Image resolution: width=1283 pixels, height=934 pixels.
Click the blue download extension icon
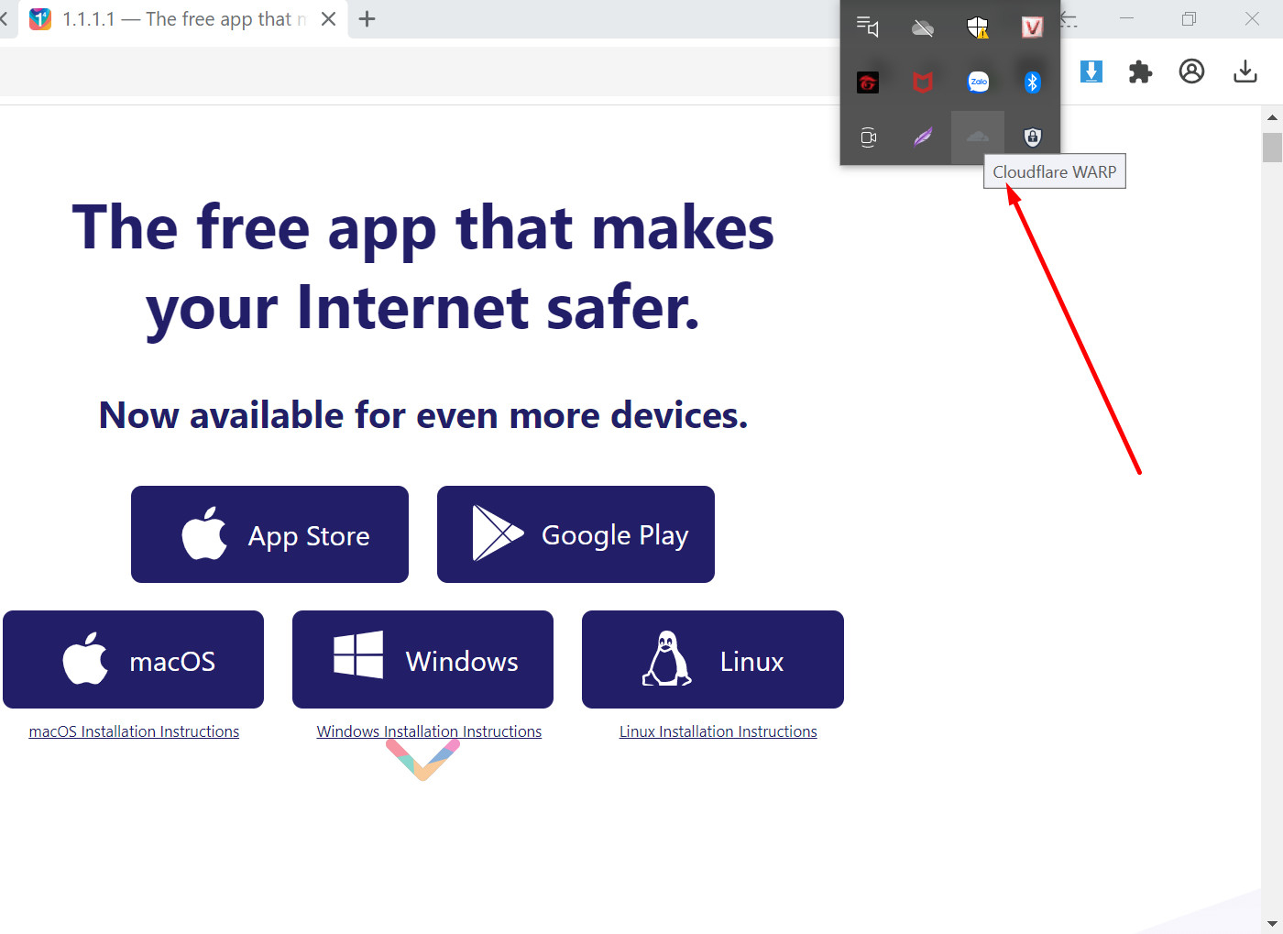pos(1091,71)
